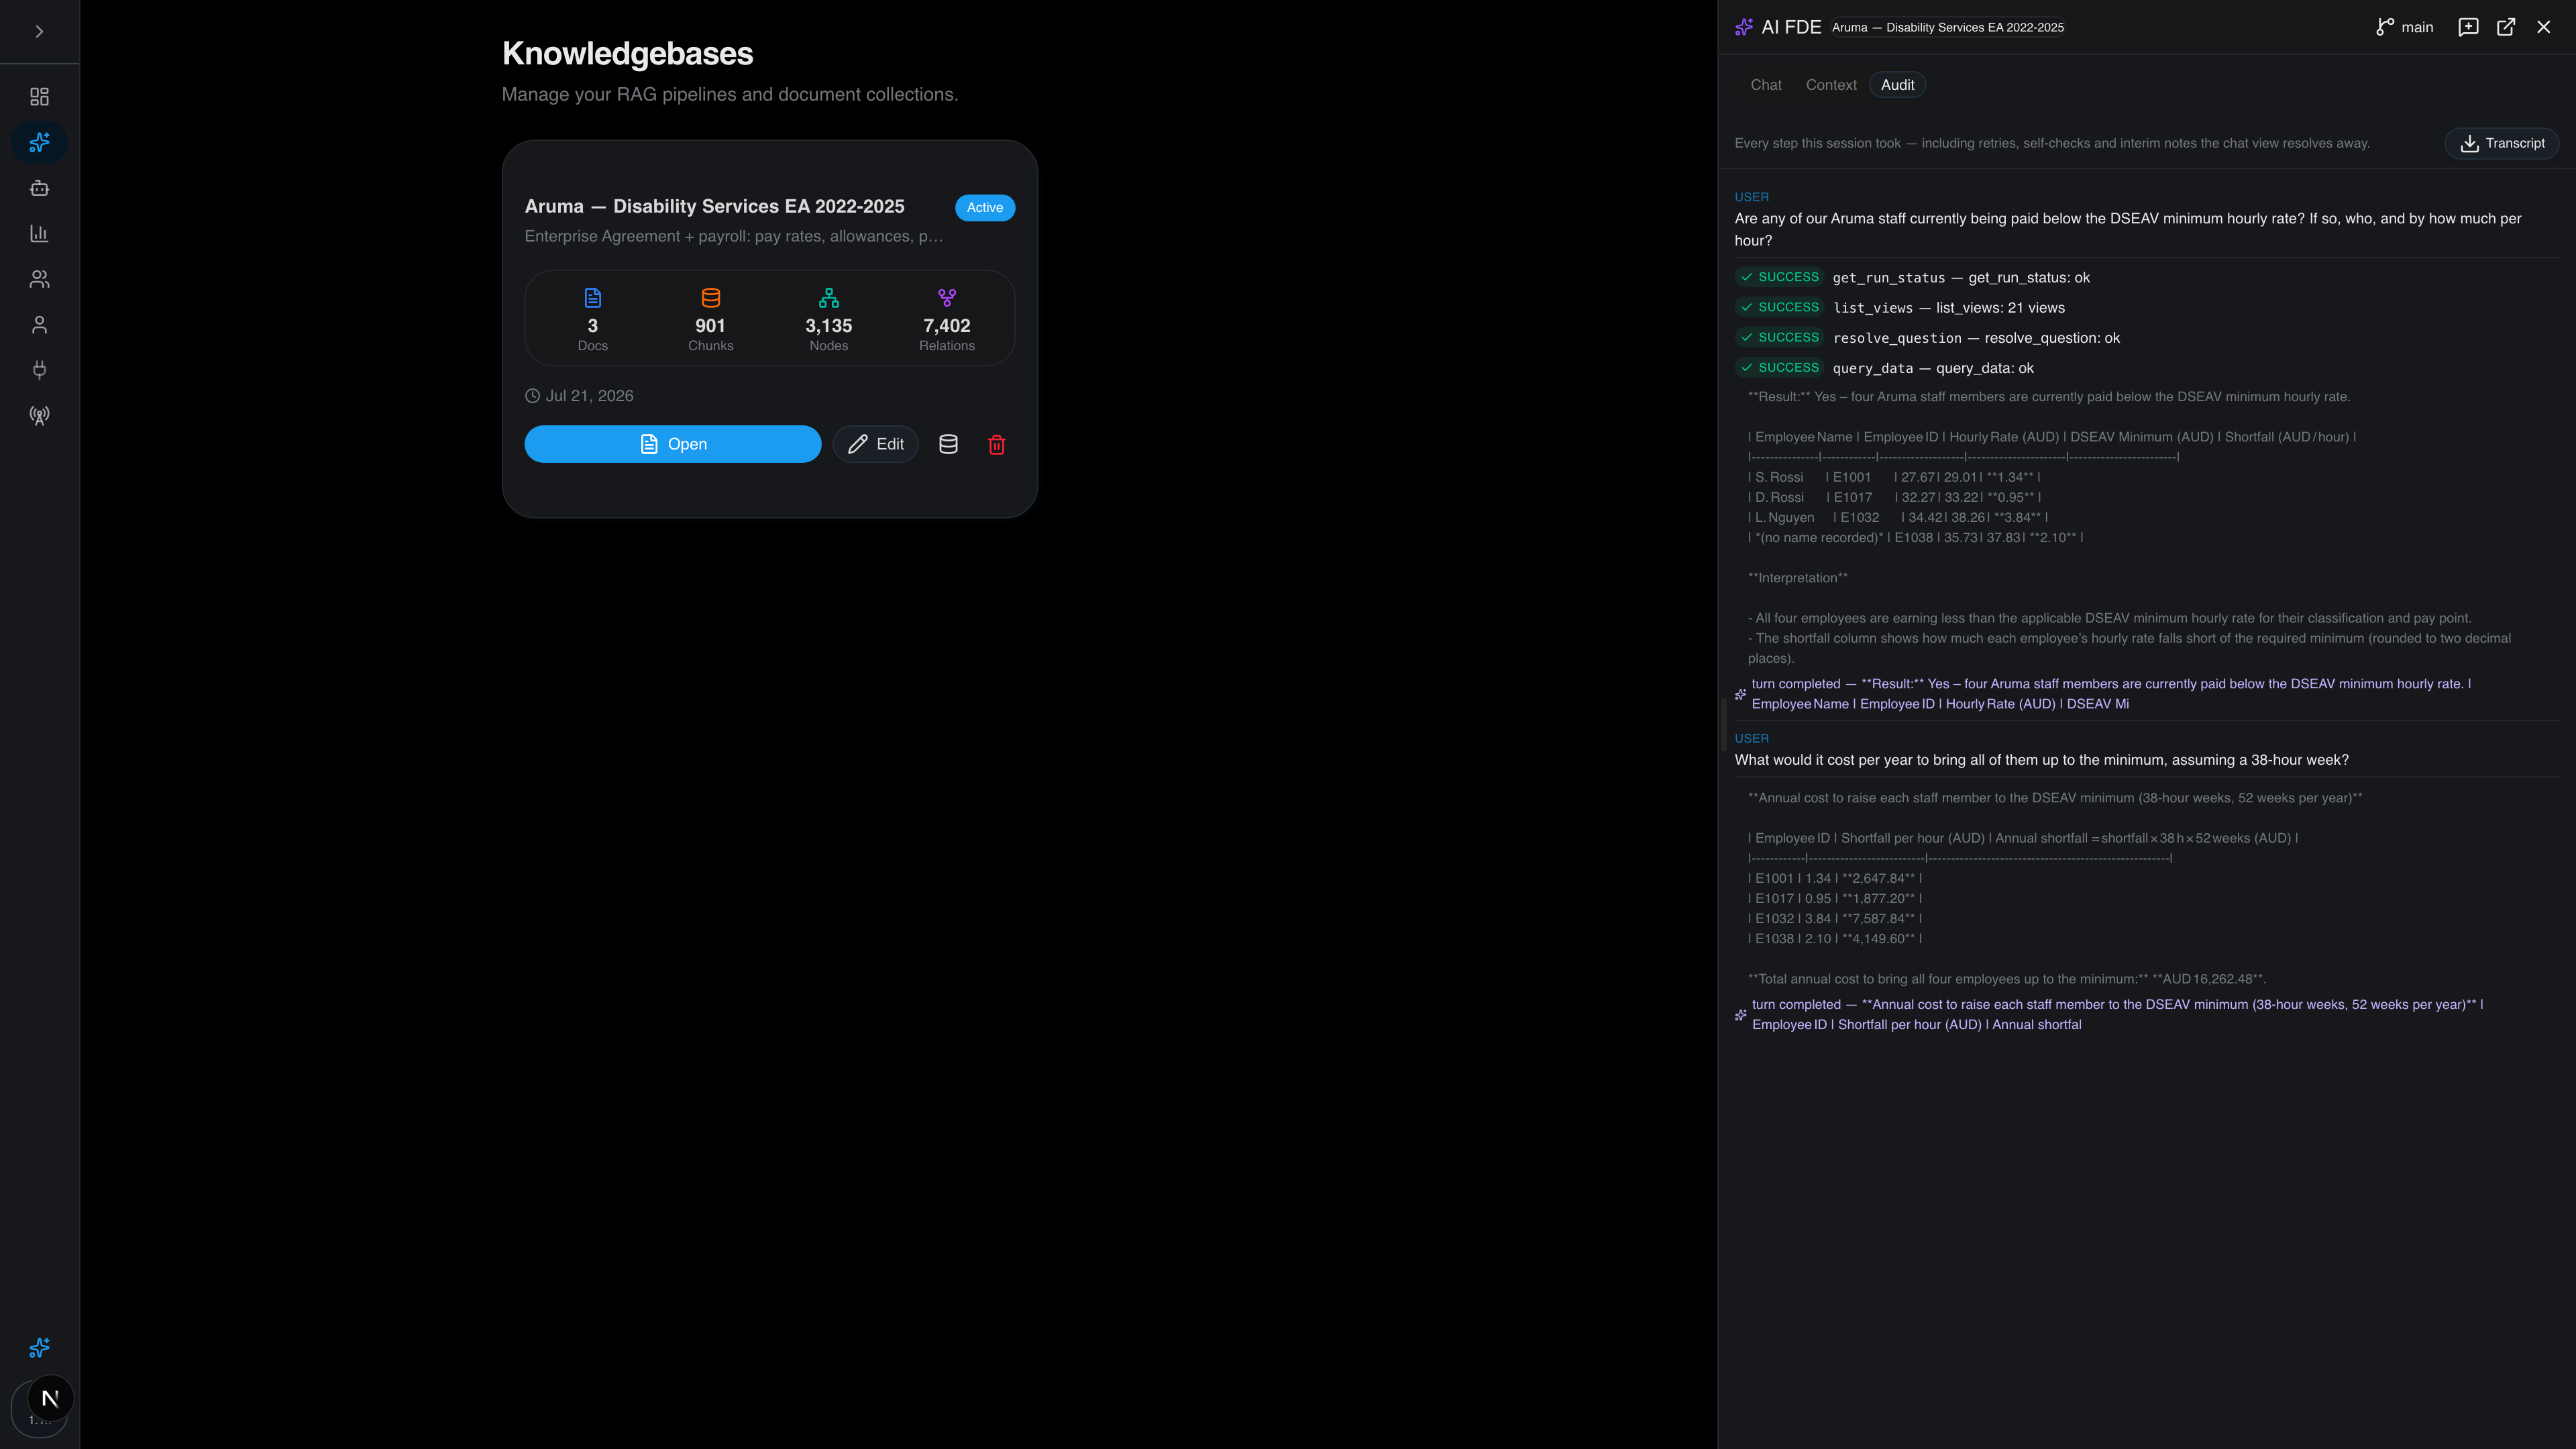2576x1449 pixels.
Task: Click the Docs document icon showing 3
Action: (592, 298)
